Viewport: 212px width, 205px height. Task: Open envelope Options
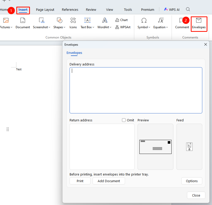[192, 181]
